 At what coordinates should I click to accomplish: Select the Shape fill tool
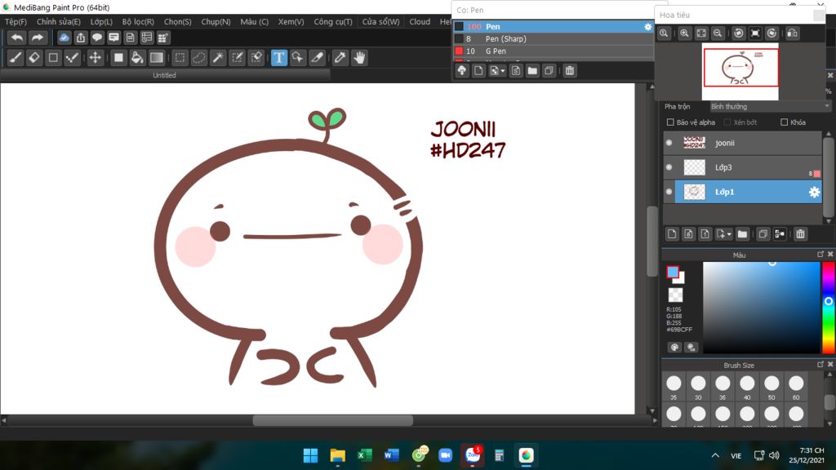click(118, 58)
